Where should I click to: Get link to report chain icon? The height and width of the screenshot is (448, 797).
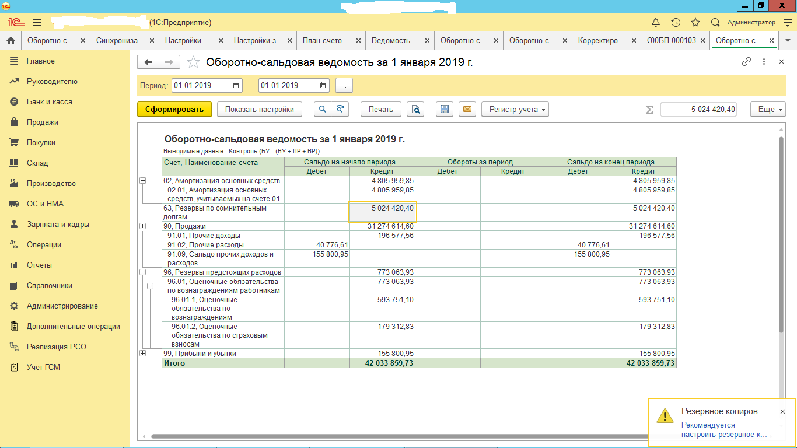click(x=746, y=61)
